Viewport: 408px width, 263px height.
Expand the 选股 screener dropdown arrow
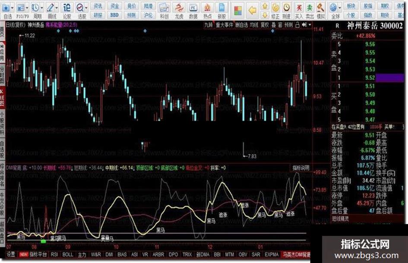click(86, 8)
